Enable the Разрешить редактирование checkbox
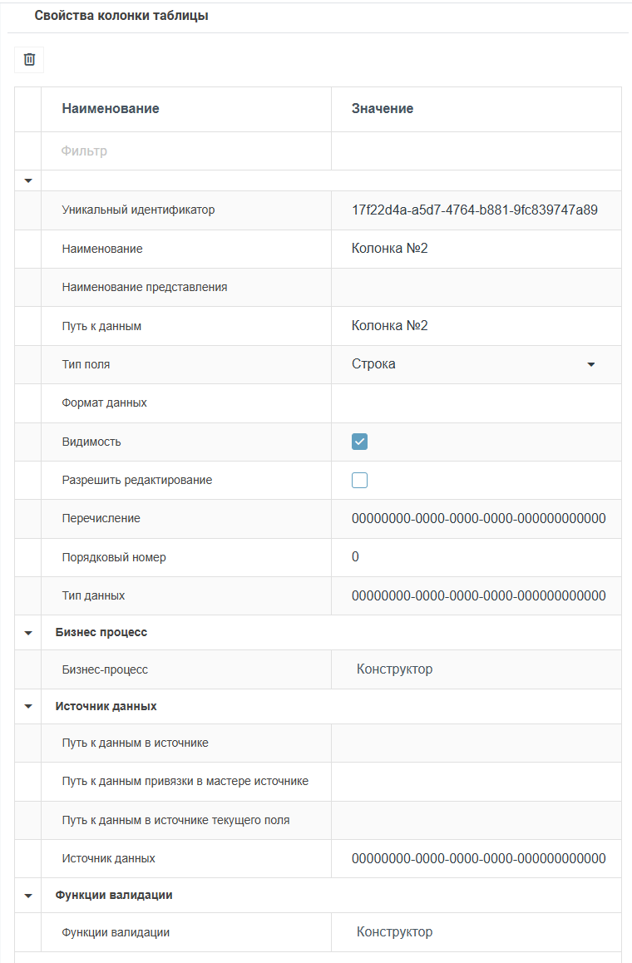632x963 pixels. pyautogui.click(x=359, y=480)
